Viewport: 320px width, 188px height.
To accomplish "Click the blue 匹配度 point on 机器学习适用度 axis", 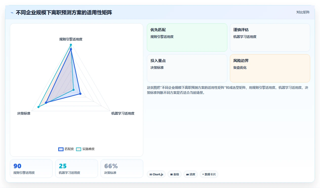I will click(80, 94).
